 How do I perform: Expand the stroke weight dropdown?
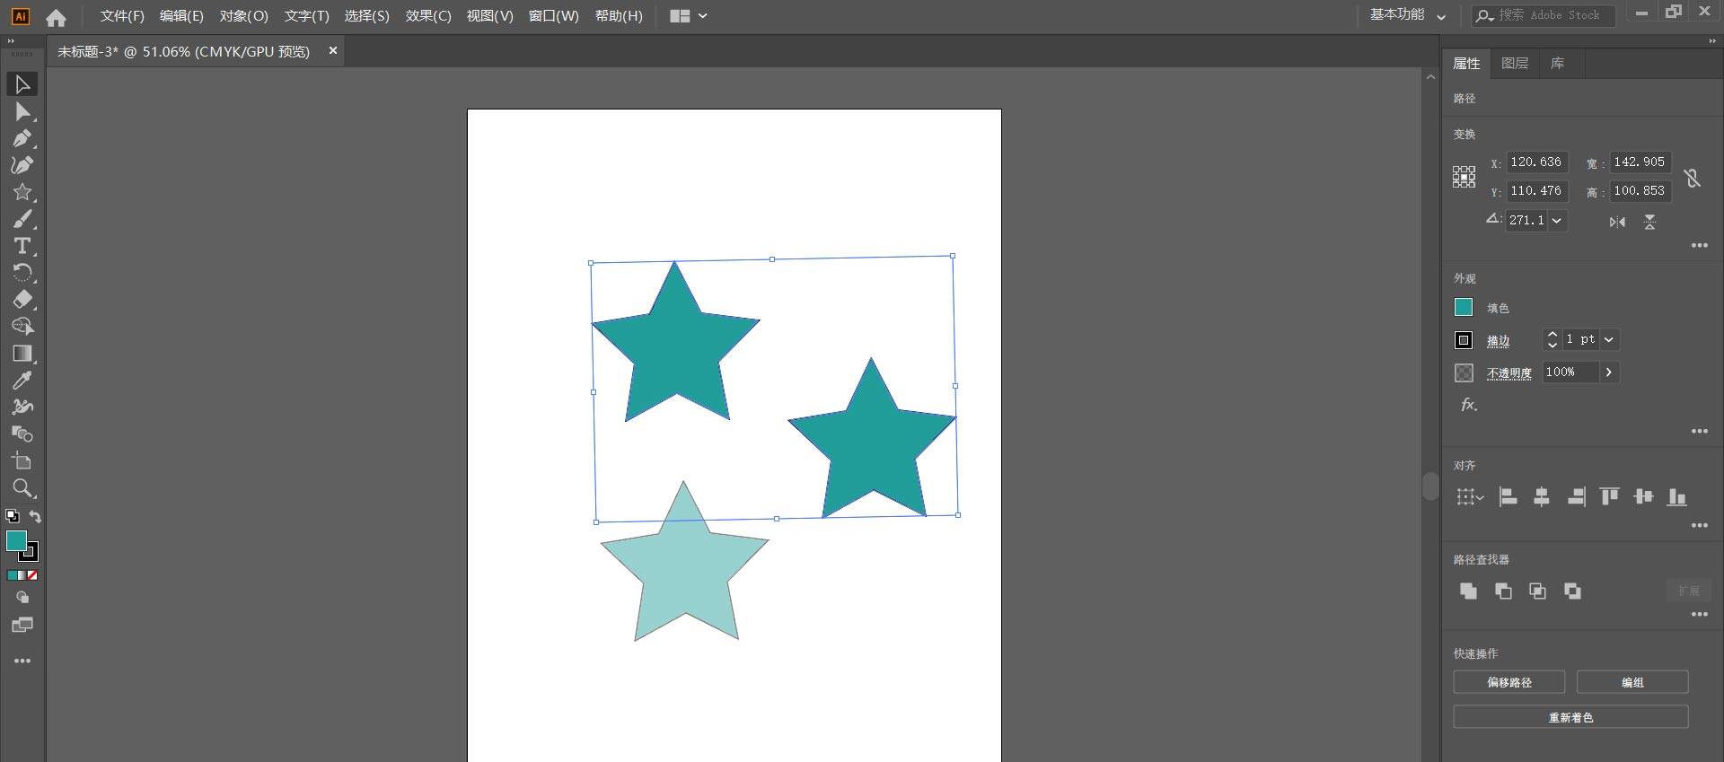(x=1609, y=339)
